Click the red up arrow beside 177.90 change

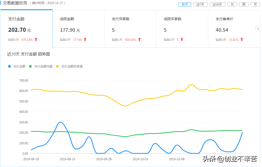tap(85, 39)
